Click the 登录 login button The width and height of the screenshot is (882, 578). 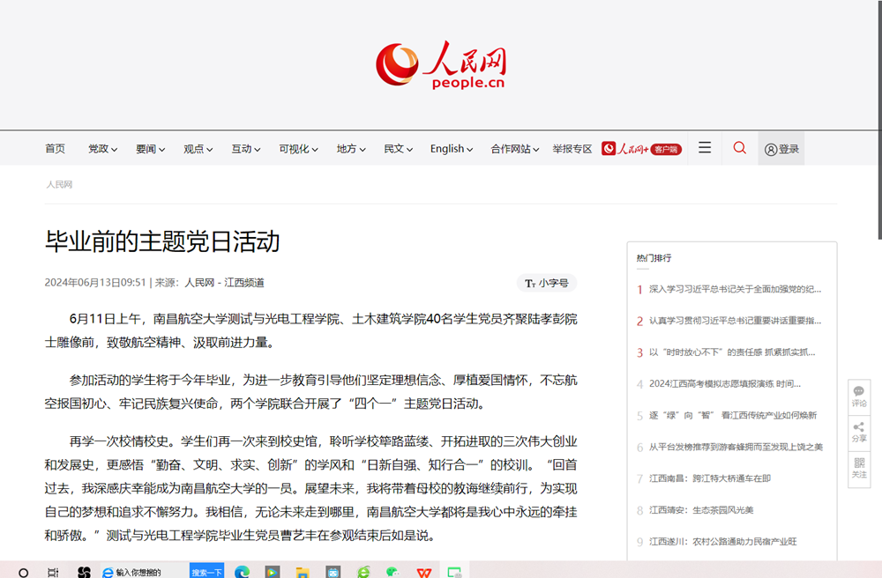pos(781,149)
